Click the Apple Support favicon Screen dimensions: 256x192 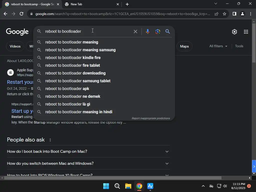click(10, 72)
